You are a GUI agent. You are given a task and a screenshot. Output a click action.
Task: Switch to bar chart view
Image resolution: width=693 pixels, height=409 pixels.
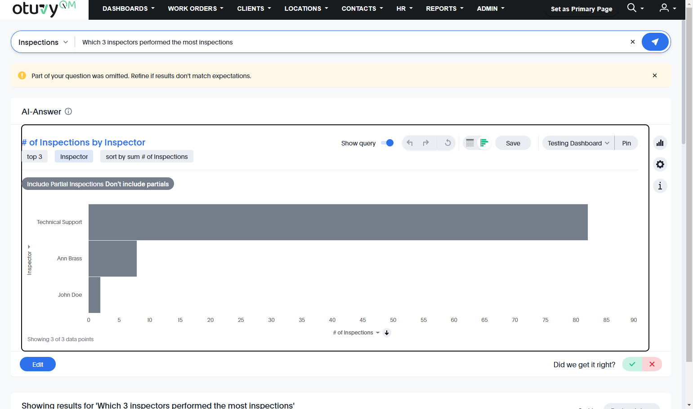click(484, 143)
